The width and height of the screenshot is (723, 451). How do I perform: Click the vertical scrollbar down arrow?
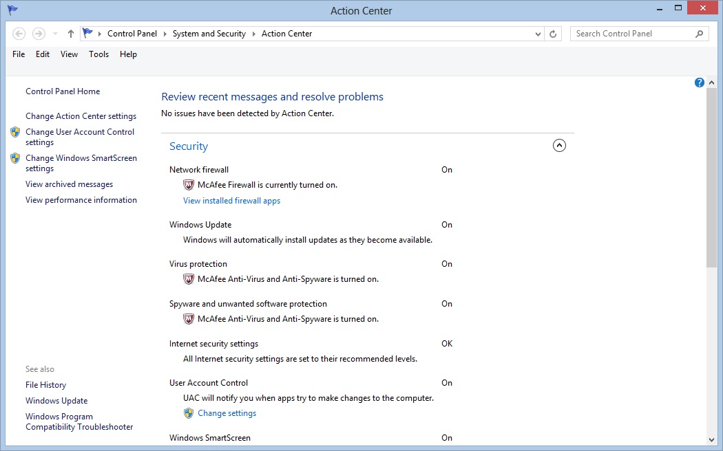(x=712, y=439)
